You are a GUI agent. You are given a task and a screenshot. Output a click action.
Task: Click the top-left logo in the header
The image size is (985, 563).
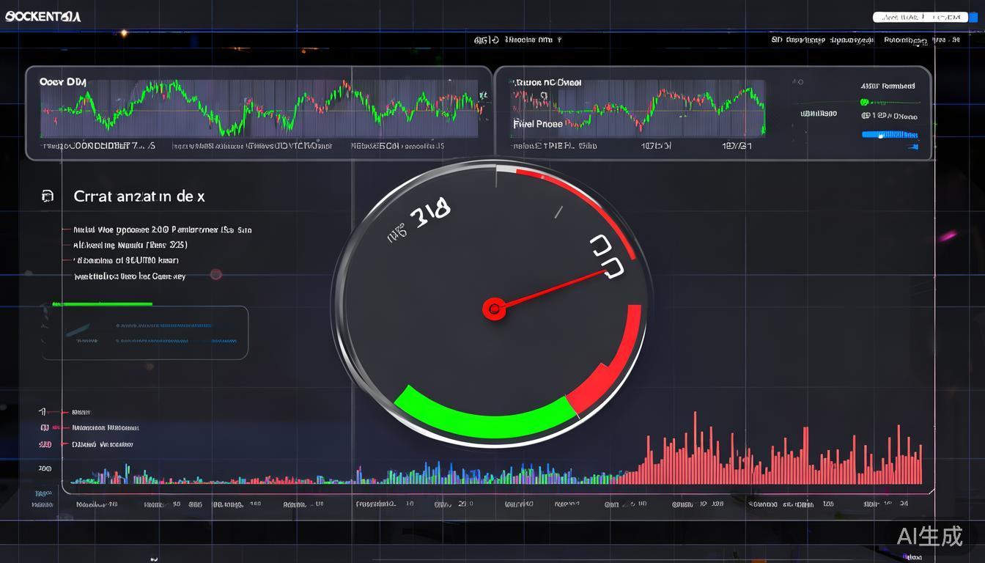[x=43, y=16]
